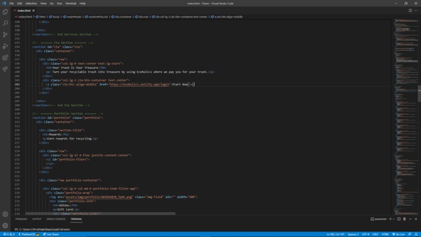Split the editor to the right
Viewport: 421px width, 237px height.
[410, 10]
